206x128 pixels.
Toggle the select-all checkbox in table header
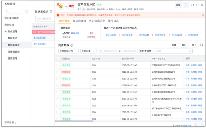[x=58, y=58]
